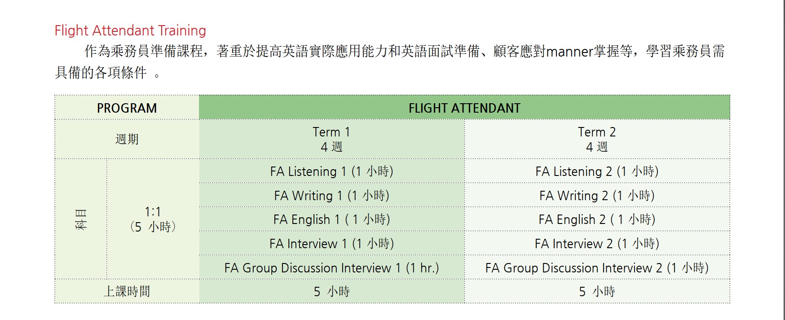Click the 上課時間 row label
Screen dimensions: 785x320
pyautogui.click(x=127, y=292)
